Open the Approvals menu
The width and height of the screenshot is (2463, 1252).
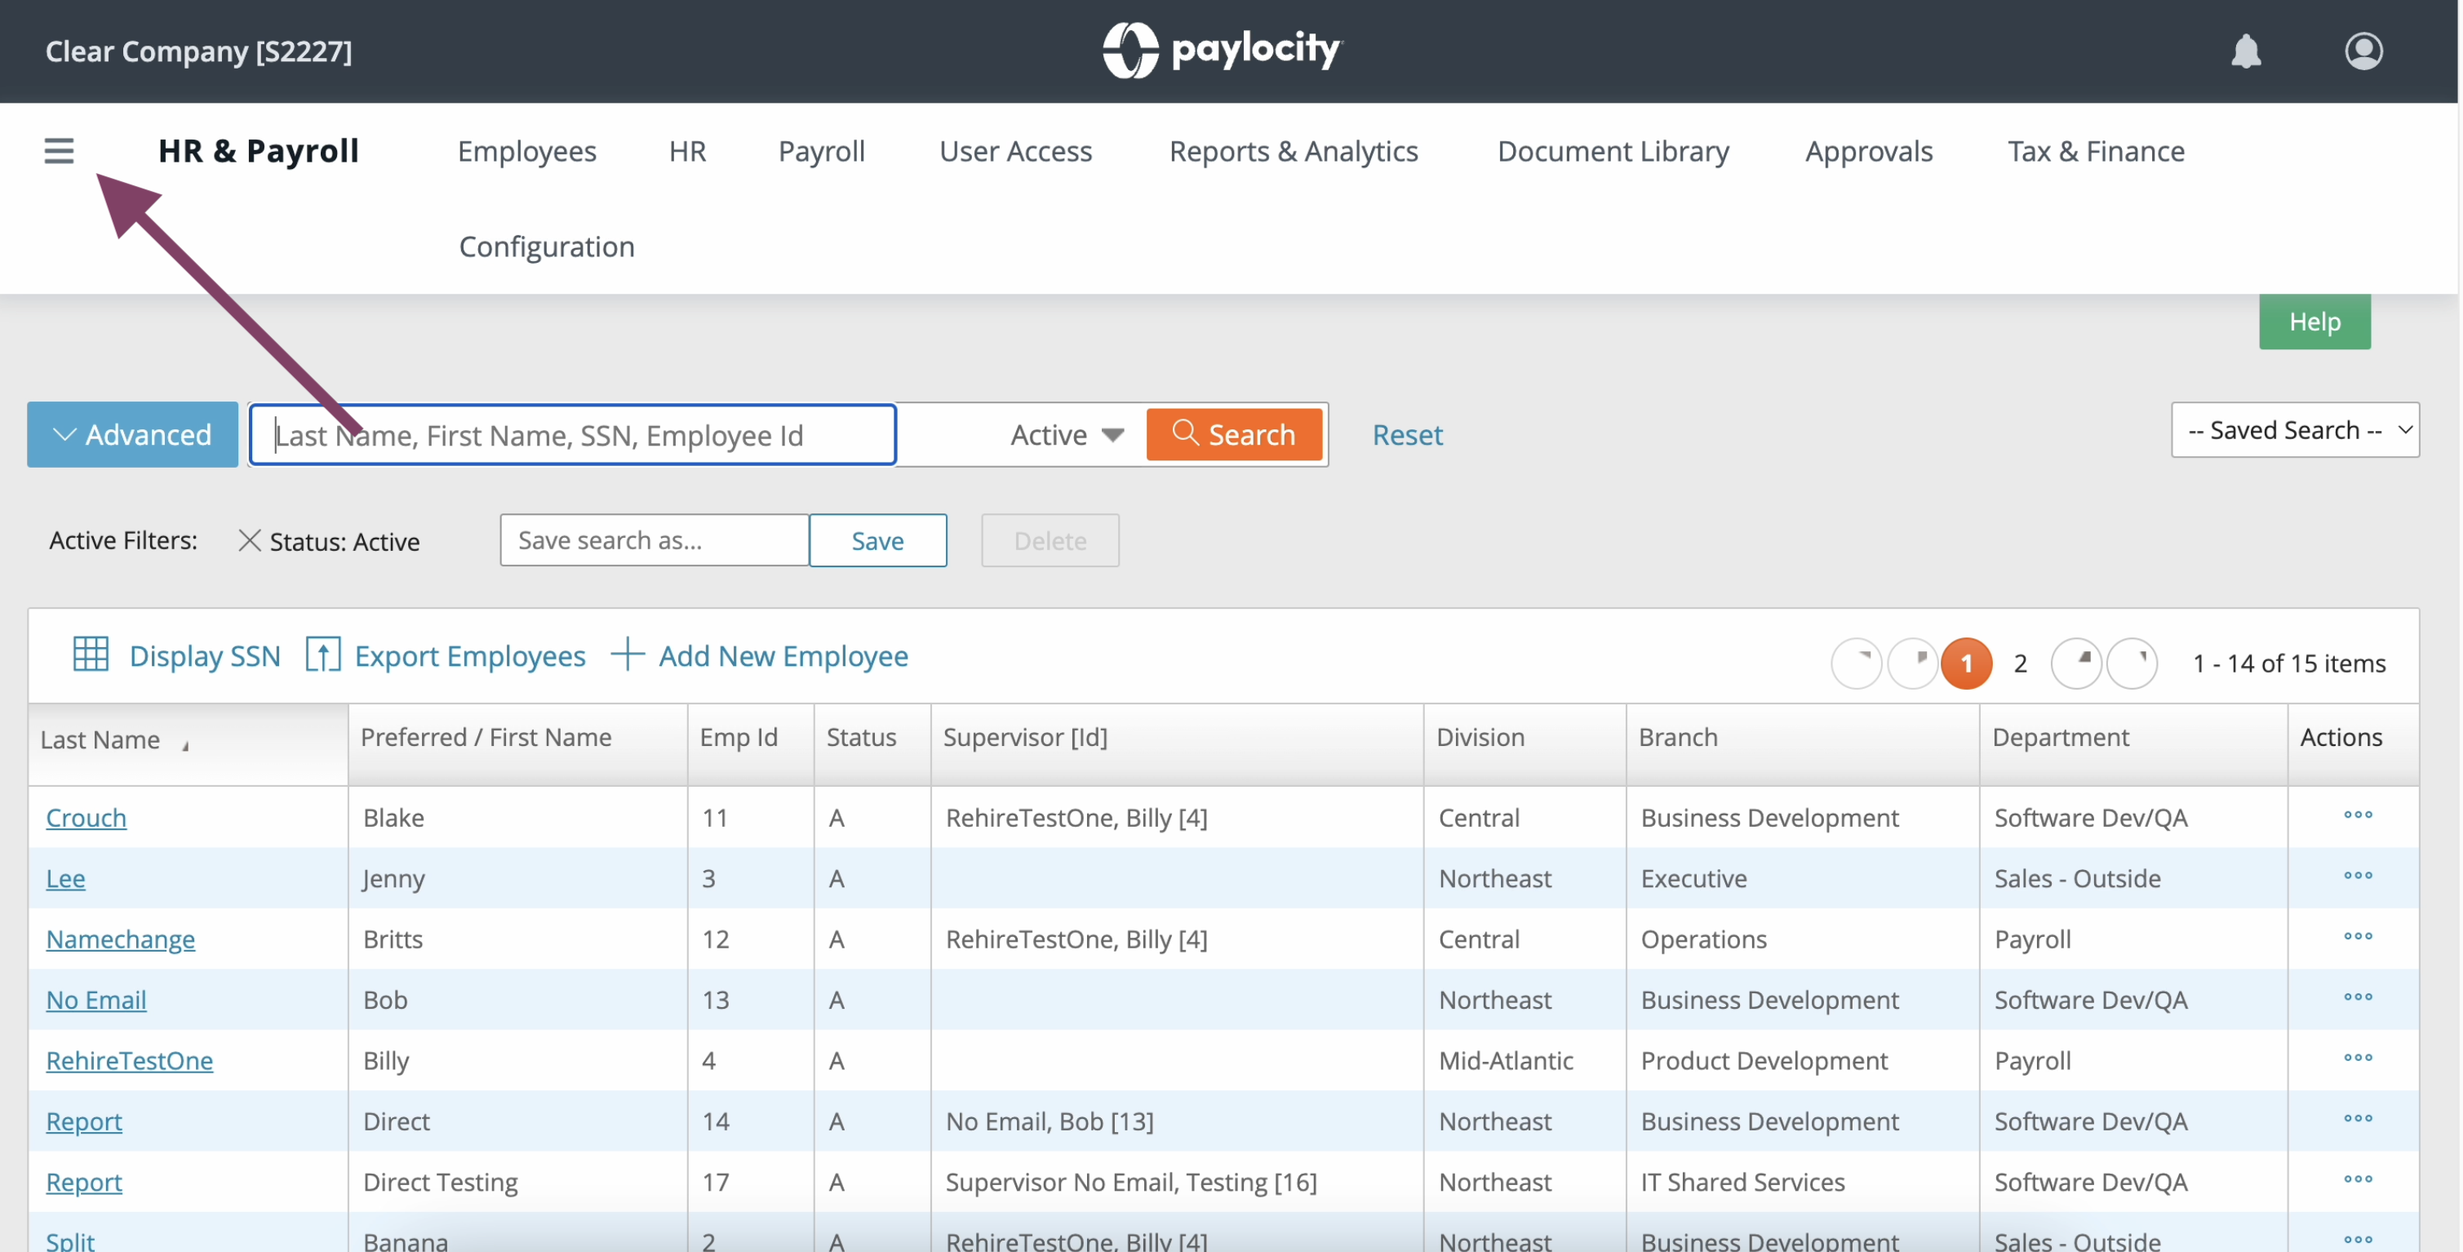point(1868,151)
